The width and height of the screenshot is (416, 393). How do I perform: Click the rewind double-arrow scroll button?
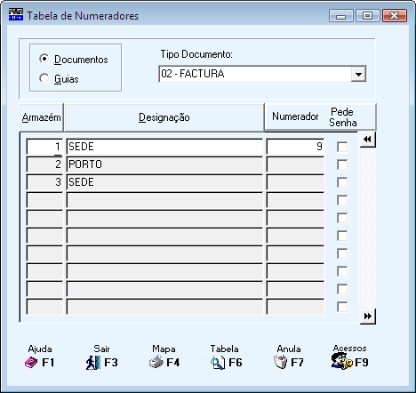coord(368,140)
